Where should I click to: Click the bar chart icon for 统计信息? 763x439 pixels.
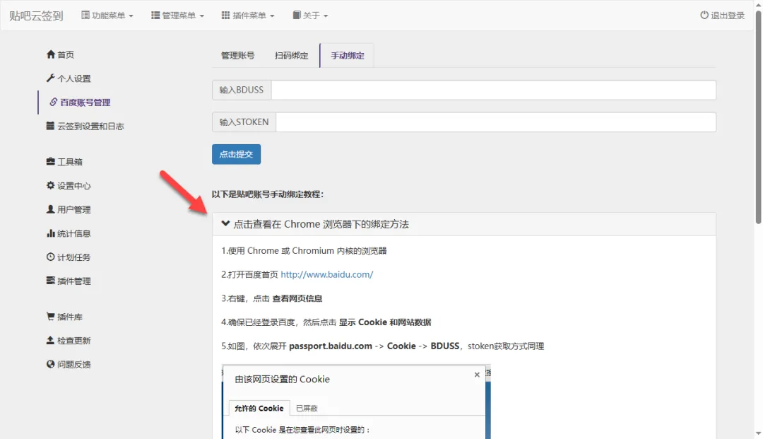(51, 233)
